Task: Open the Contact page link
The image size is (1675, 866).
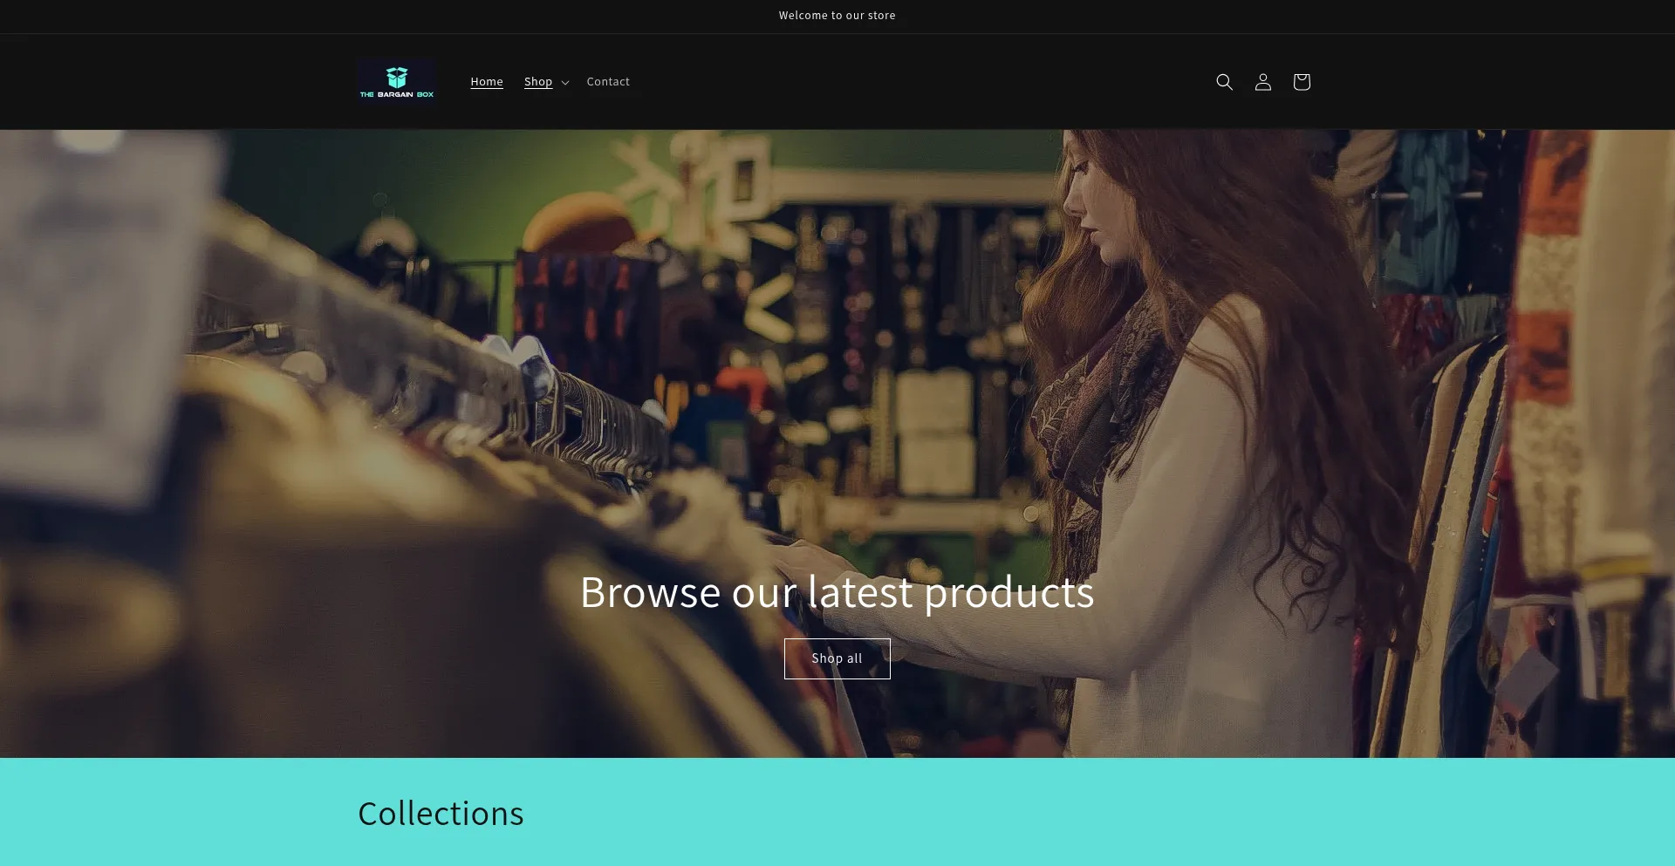Action: pyautogui.click(x=608, y=82)
